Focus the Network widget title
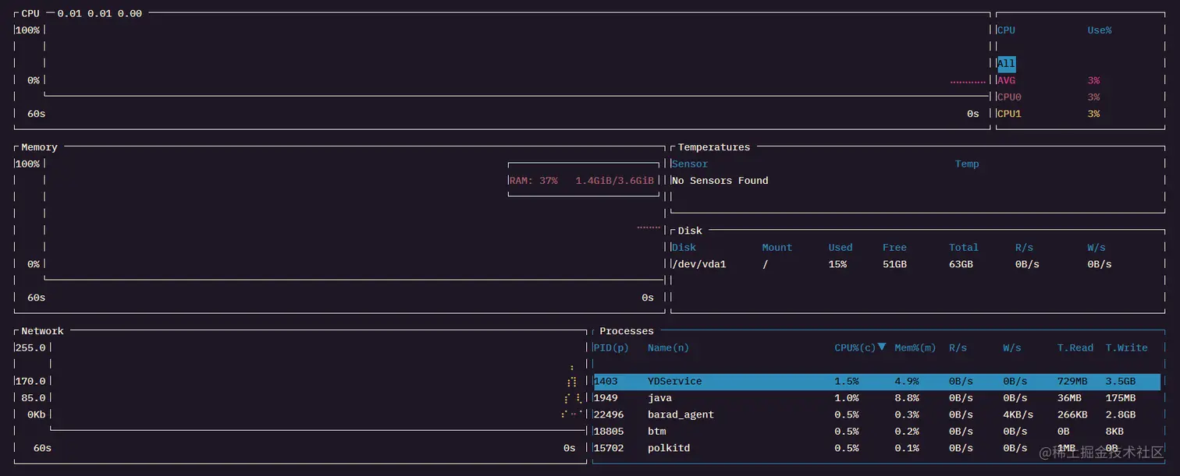Viewport: 1180px width, 476px height. coord(42,331)
